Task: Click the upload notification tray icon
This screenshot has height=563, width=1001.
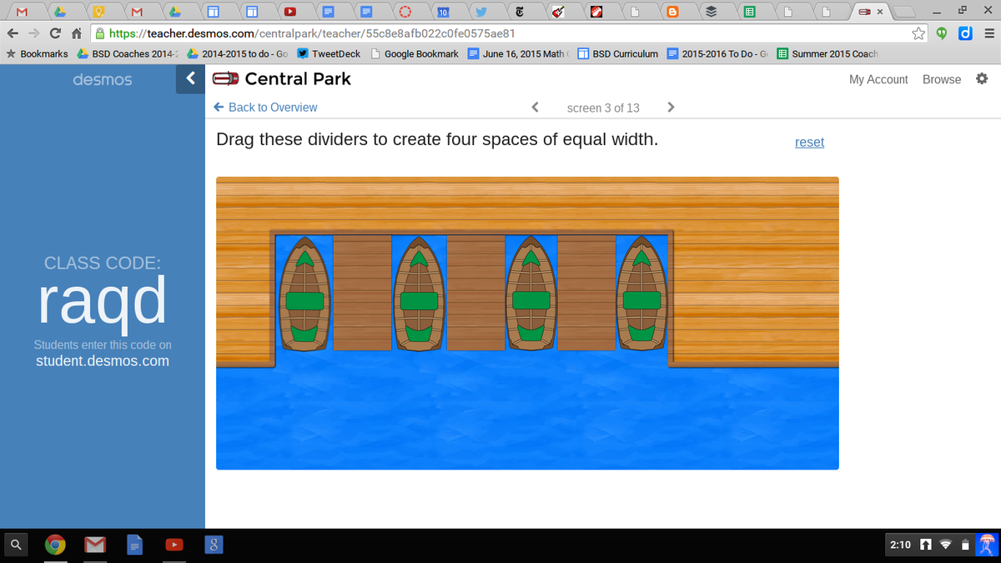Action: point(926,545)
